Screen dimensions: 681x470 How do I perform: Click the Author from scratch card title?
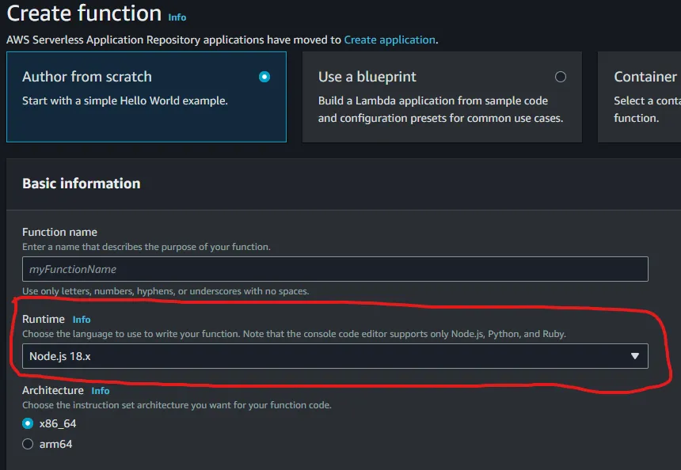click(x=87, y=77)
